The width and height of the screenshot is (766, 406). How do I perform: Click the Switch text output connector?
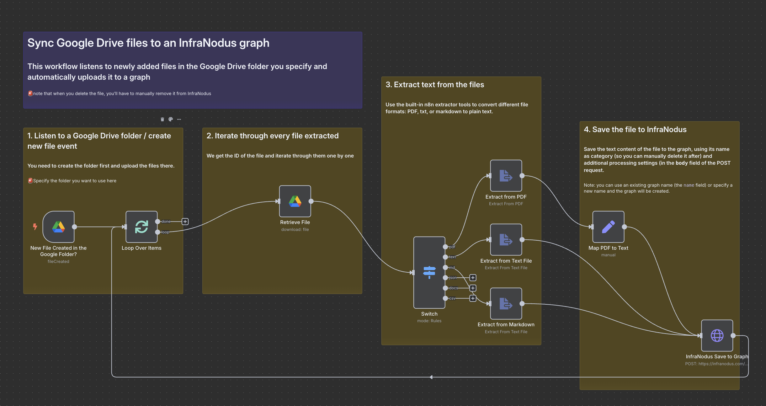click(445, 257)
